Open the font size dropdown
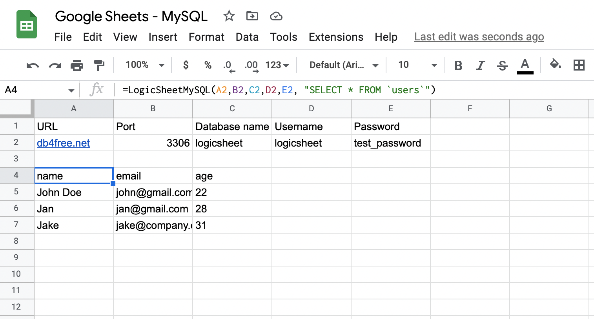The height and width of the screenshot is (319, 594). [x=415, y=65]
